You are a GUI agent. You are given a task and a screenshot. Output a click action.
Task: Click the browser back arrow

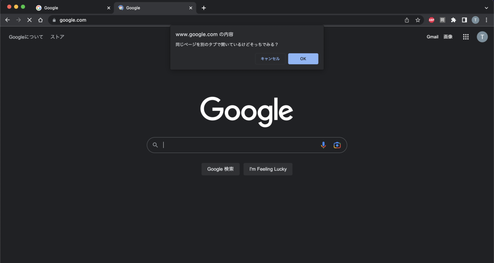(x=7, y=20)
